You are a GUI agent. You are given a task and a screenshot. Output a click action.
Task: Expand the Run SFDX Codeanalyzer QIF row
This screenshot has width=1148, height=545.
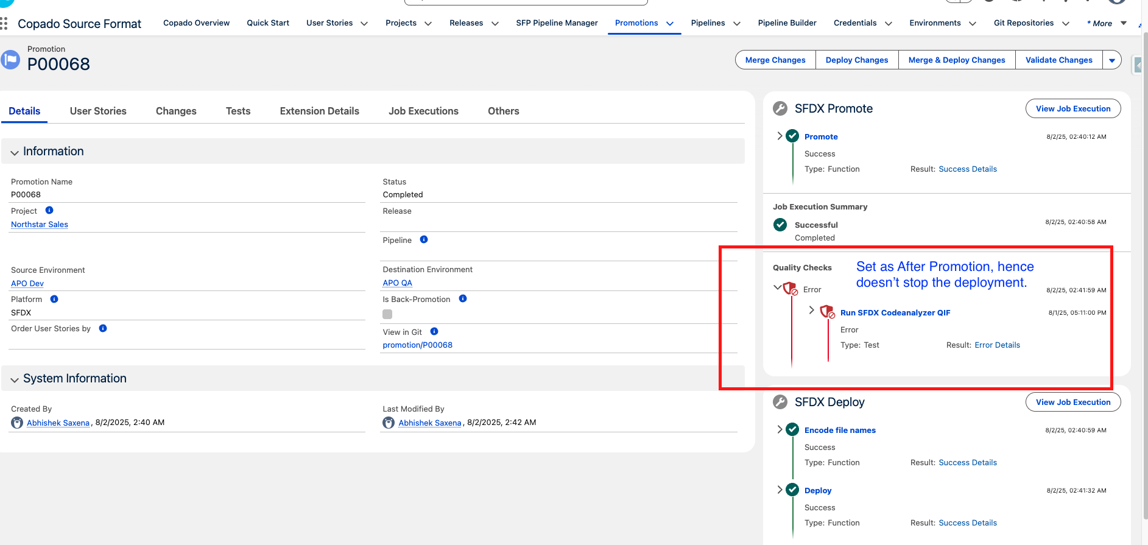(x=811, y=310)
